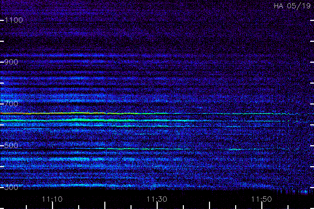
Task: Click the HA 05/19 date label
Action: (292, 6)
